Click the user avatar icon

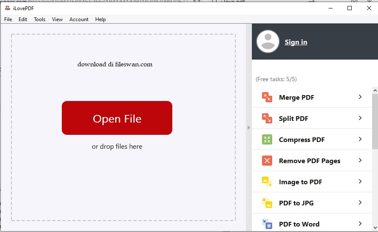(268, 41)
